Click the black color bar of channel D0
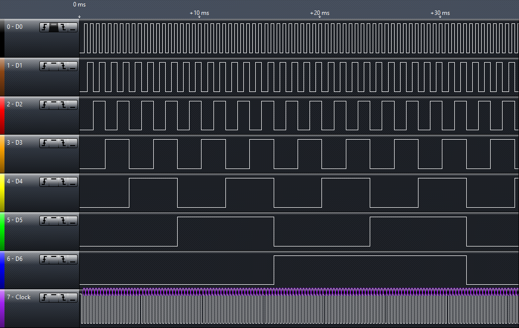Screen dimensions: 519x328 [x=2, y=38]
